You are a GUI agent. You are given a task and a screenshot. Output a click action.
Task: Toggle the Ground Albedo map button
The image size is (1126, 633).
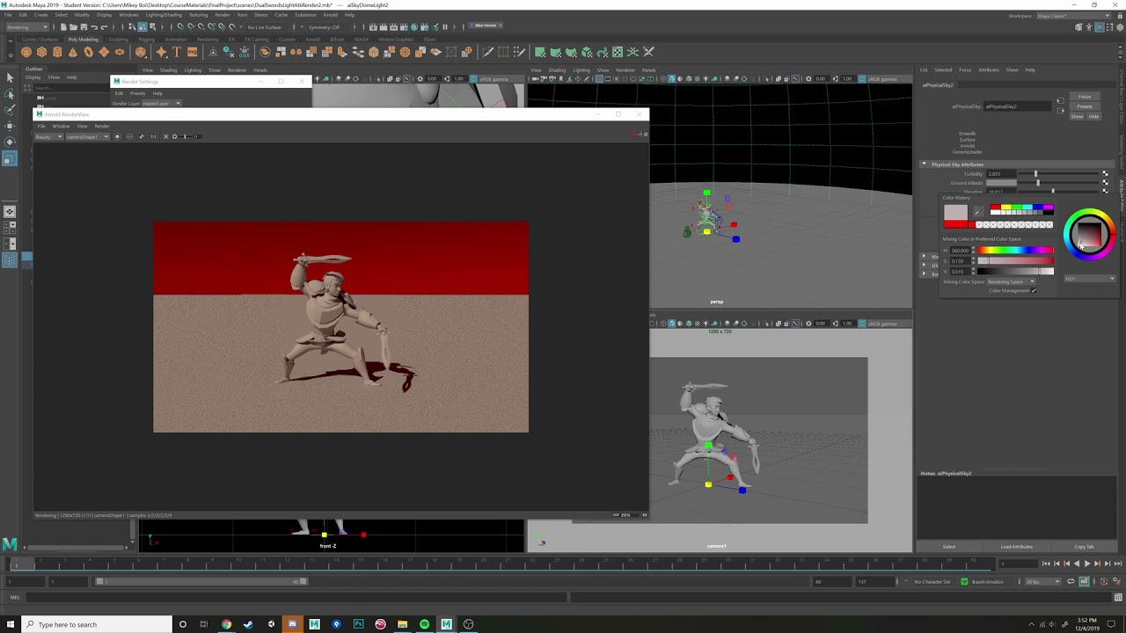[1105, 183]
